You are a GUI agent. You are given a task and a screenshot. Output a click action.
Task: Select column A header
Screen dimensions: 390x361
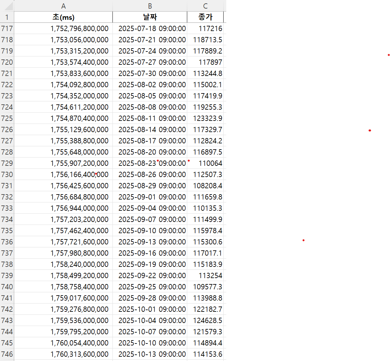64,6
